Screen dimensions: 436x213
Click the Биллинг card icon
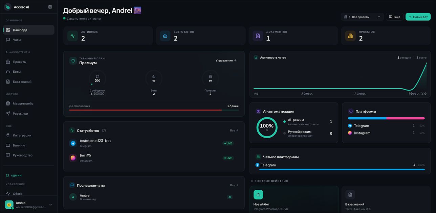[8, 145]
